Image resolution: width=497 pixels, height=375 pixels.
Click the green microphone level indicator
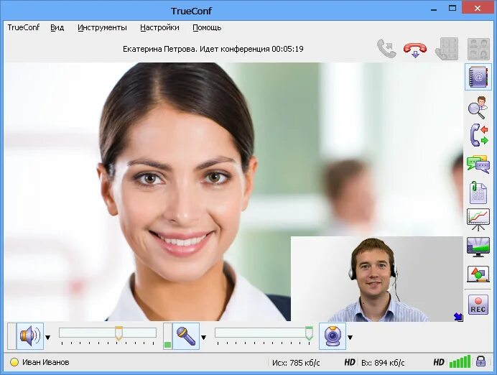point(167,345)
